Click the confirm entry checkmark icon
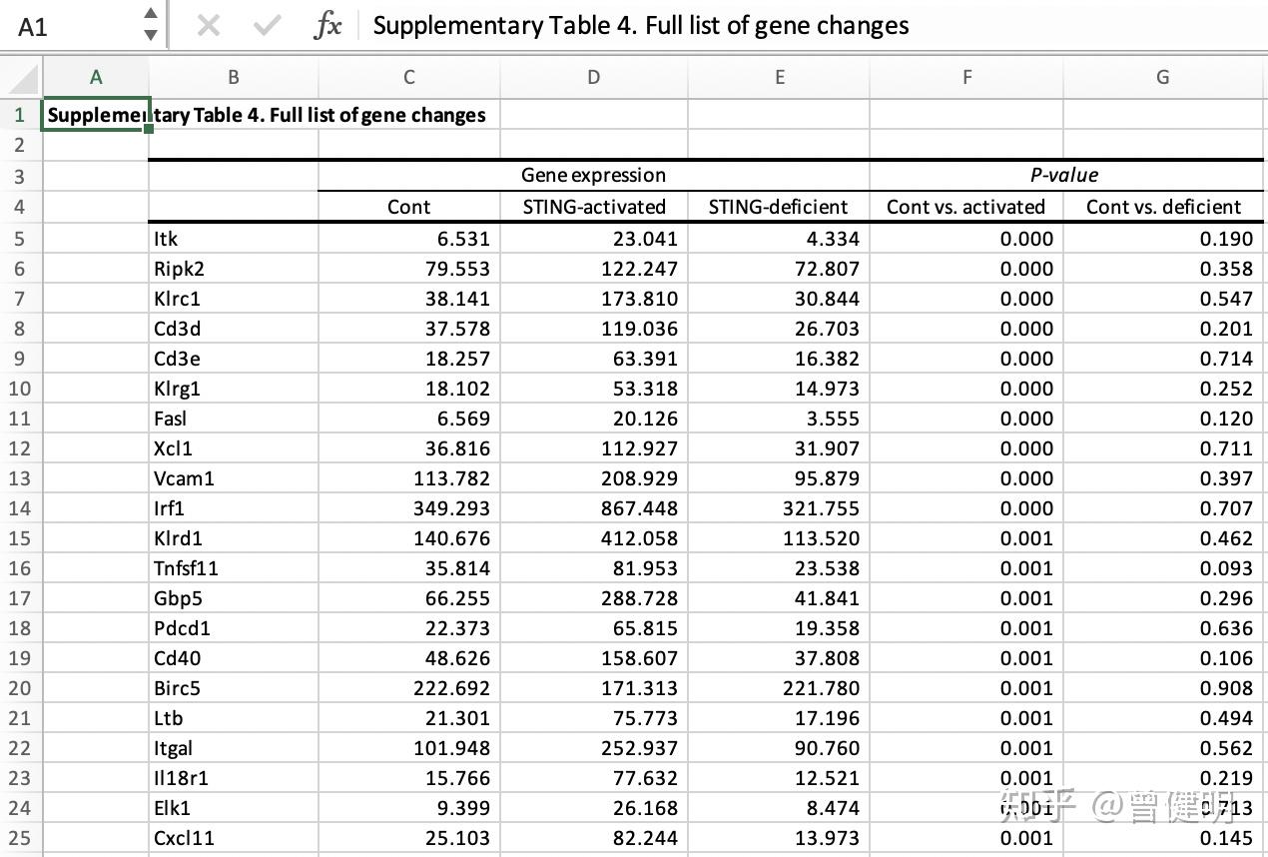This screenshot has height=857, width=1268. [x=267, y=26]
